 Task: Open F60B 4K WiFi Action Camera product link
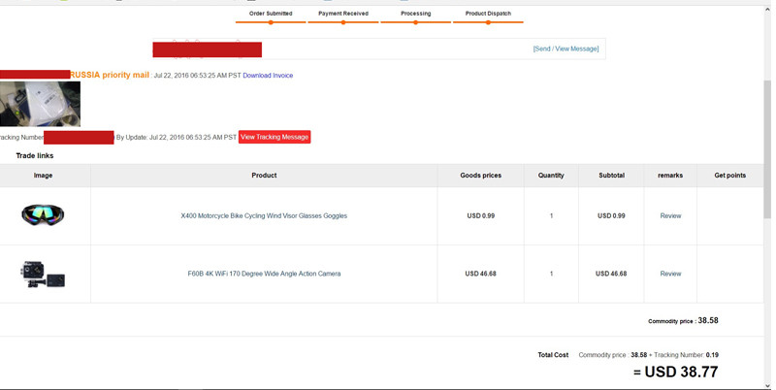click(264, 274)
